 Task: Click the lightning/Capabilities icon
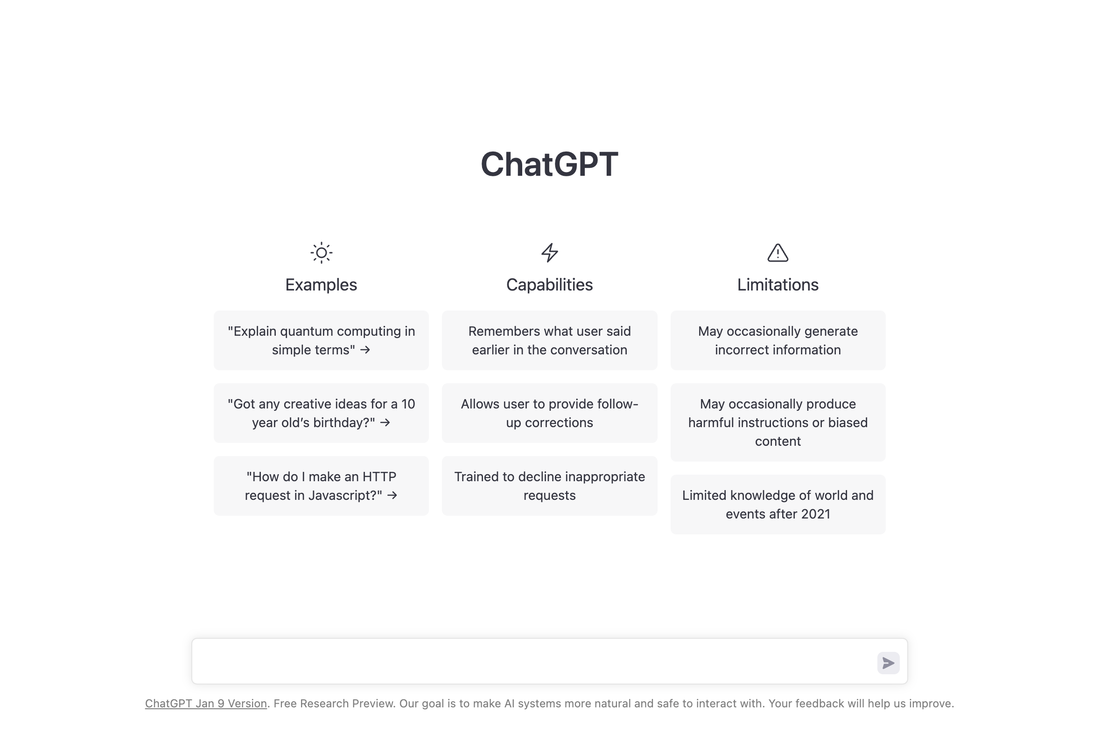click(550, 253)
